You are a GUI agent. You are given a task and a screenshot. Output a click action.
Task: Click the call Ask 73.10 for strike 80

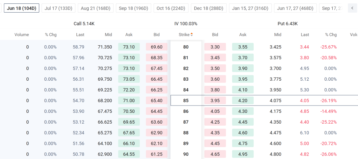(x=129, y=47)
